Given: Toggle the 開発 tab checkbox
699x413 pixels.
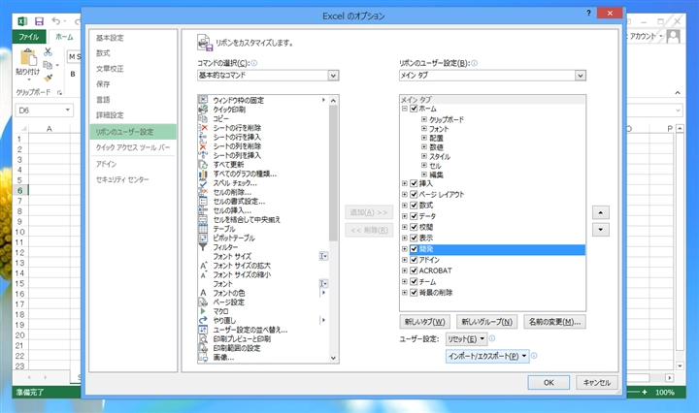Looking at the screenshot, I should 414,249.
